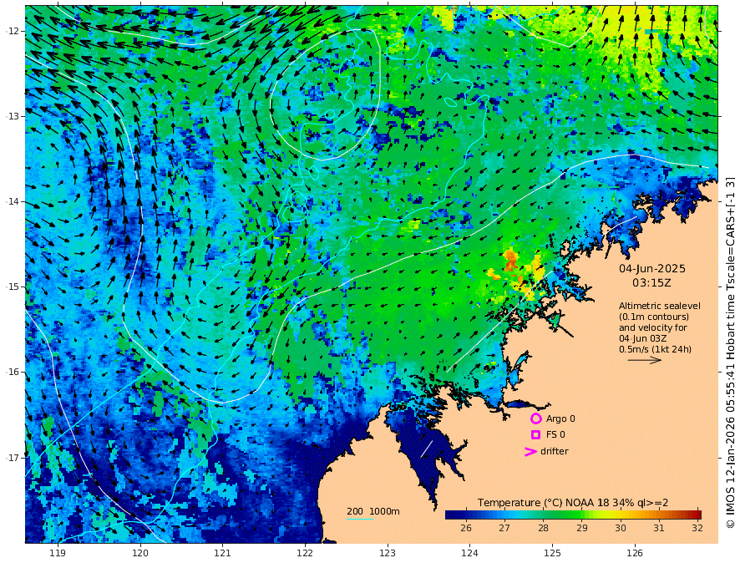Click the cyan 200m depth contour legend line
735x568 pixels.
click(359, 519)
